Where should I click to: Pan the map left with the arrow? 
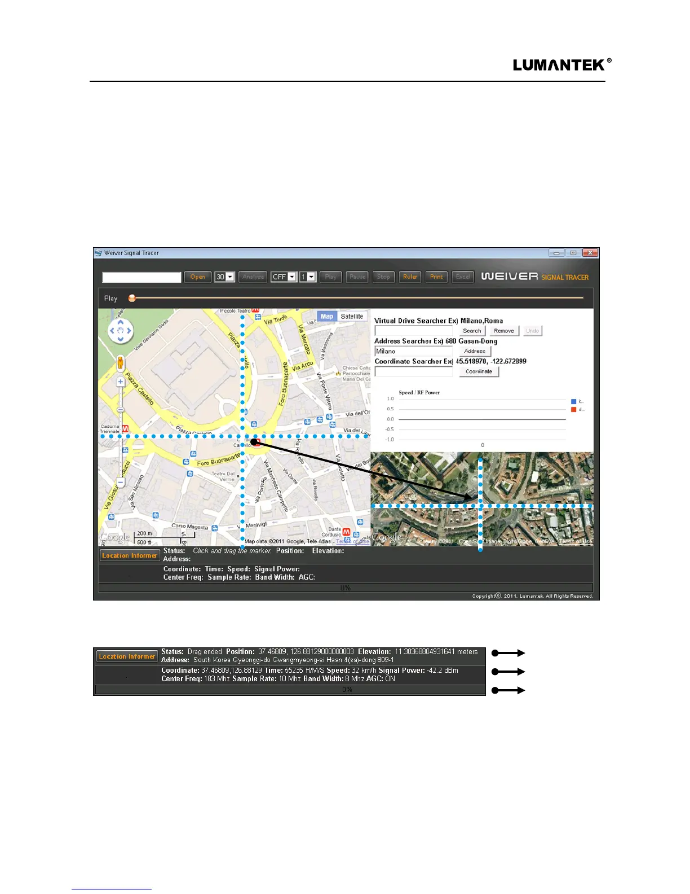point(112,331)
